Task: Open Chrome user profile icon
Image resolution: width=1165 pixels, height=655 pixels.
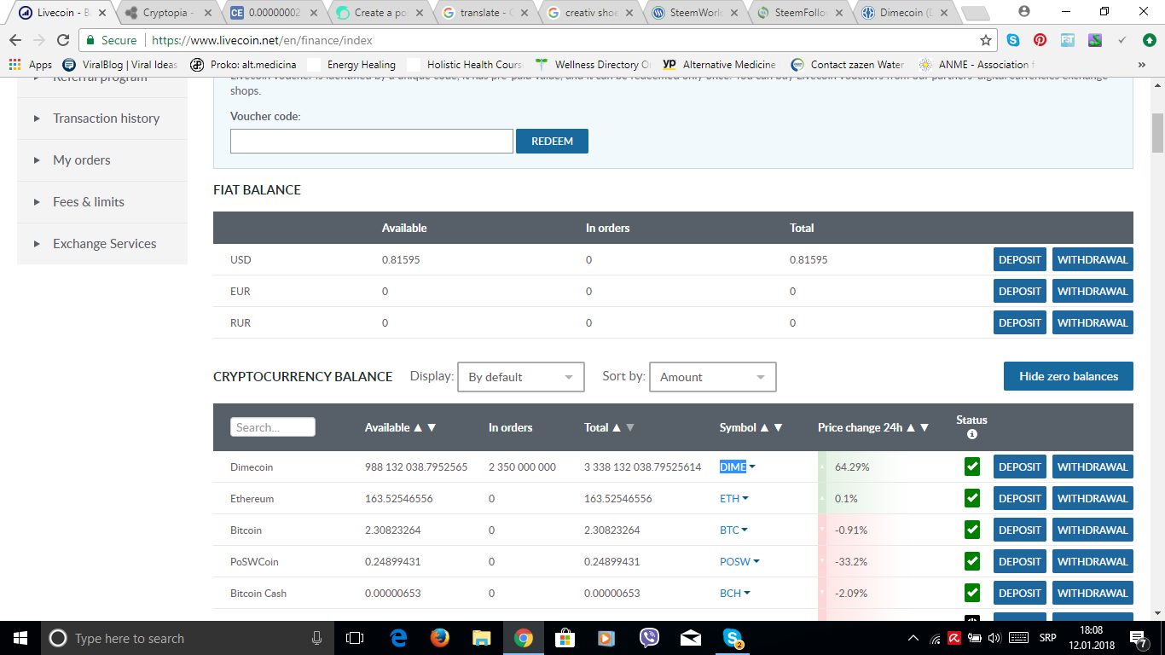Action: point(1024,12)
